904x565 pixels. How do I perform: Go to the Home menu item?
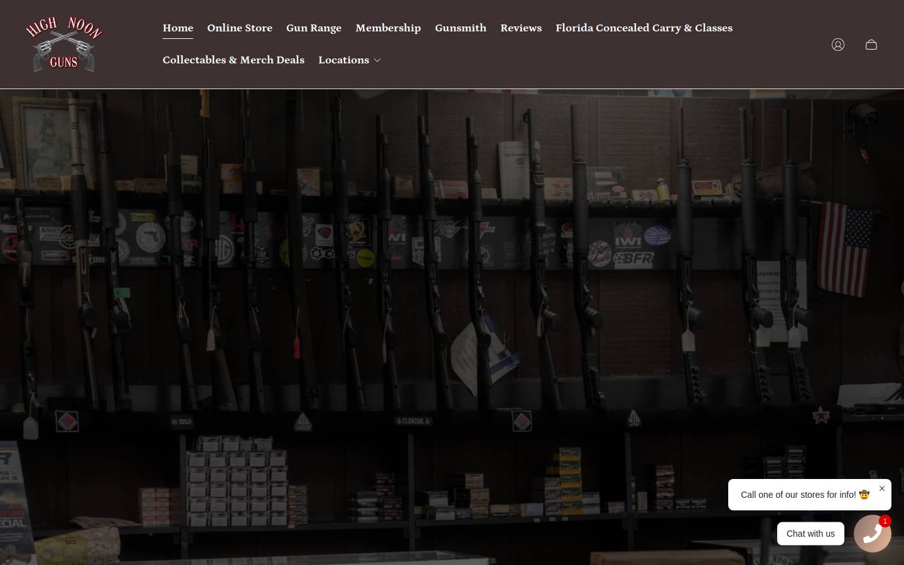click(178, 28)
